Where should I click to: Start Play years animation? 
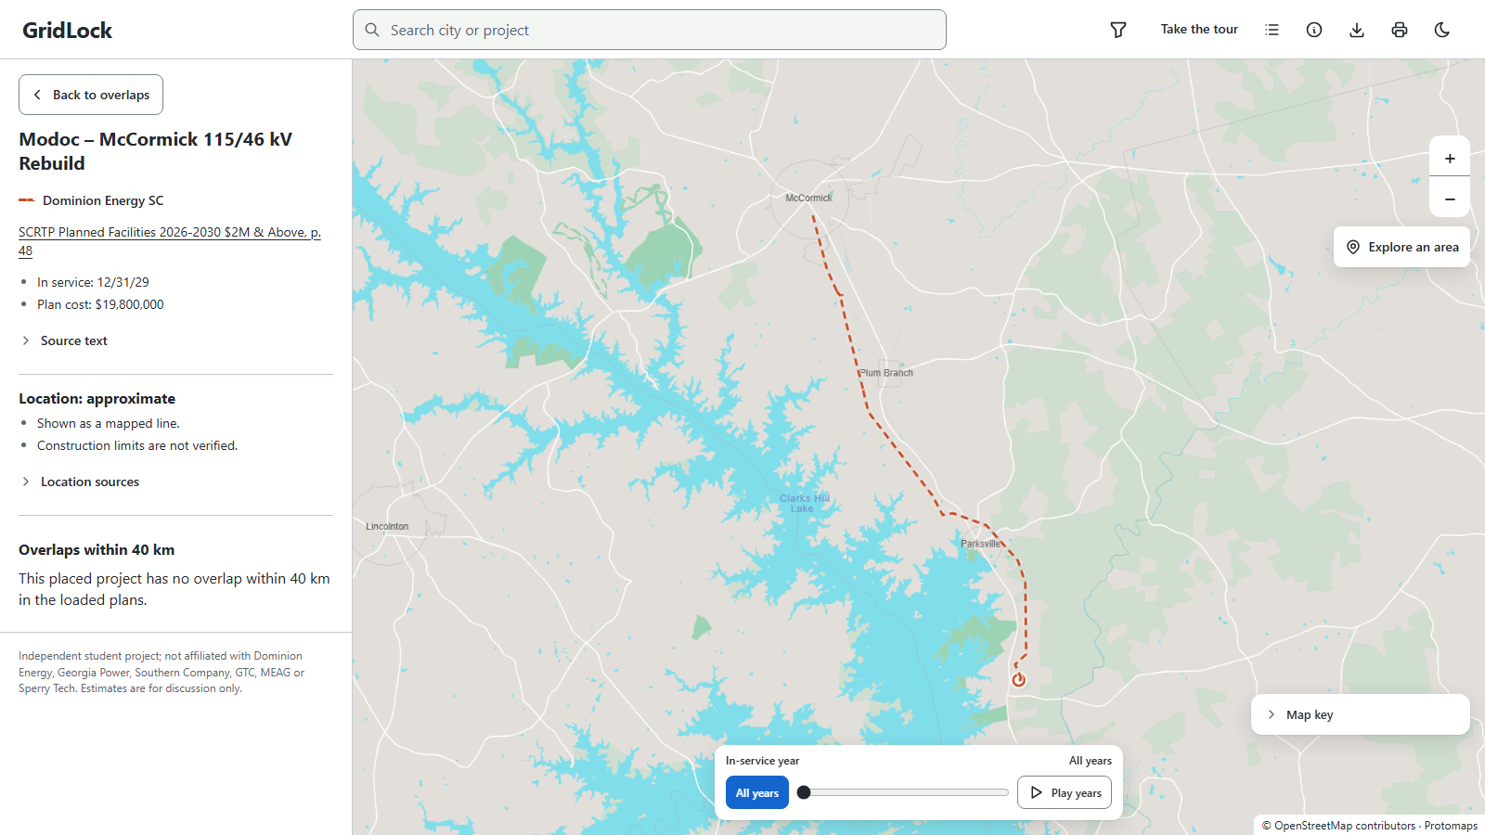pyautogui.click(x=1065, y=792)
